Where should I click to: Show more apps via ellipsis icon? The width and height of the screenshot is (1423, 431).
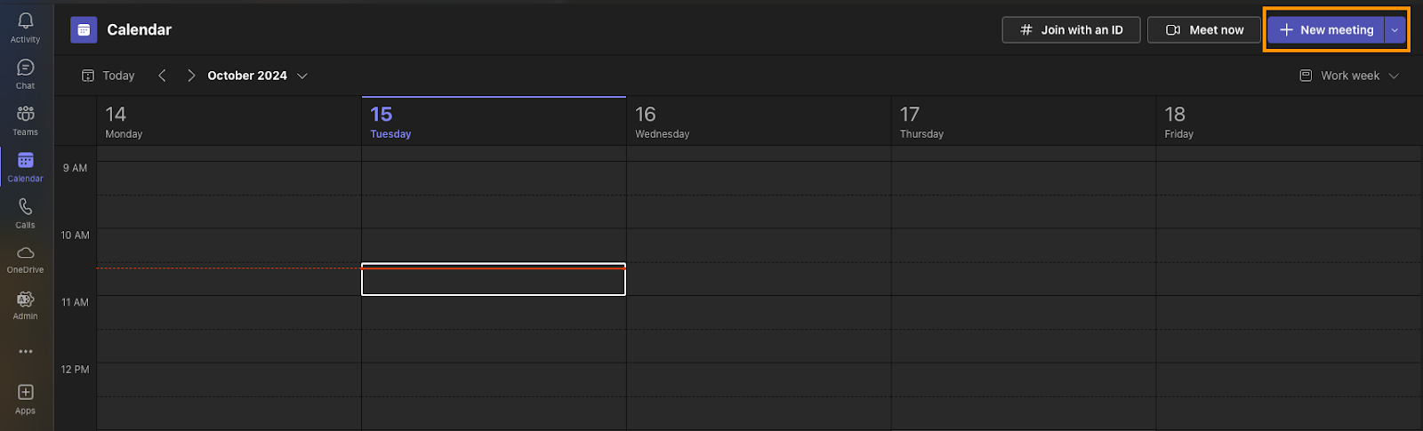point(25,351)
